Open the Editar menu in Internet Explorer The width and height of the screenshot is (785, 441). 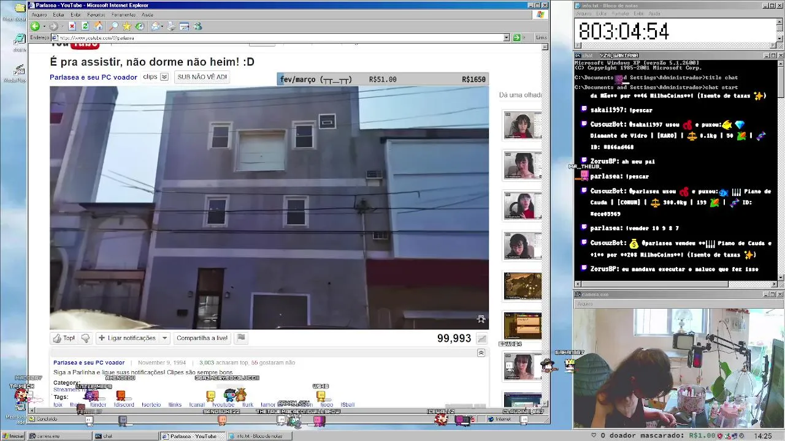(58, 14)
